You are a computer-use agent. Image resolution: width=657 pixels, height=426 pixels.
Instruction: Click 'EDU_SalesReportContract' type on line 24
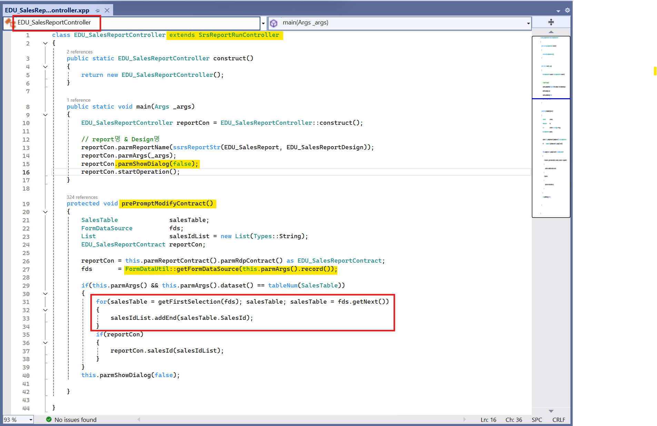123,245
